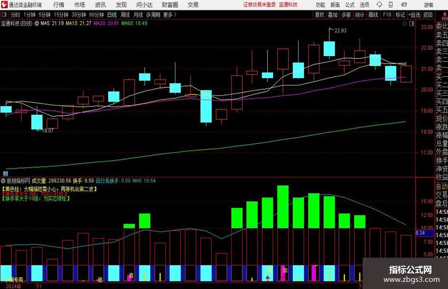Viewport: 448px width, 289px height.
Task: Click the MA60: 18.49 value label
Action: point(134,23)
